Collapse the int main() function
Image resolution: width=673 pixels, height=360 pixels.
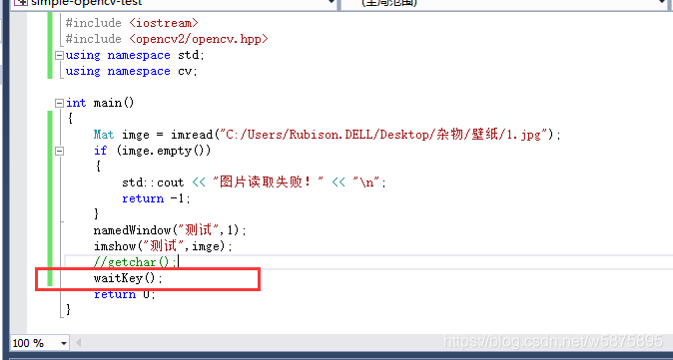point(59,103)
